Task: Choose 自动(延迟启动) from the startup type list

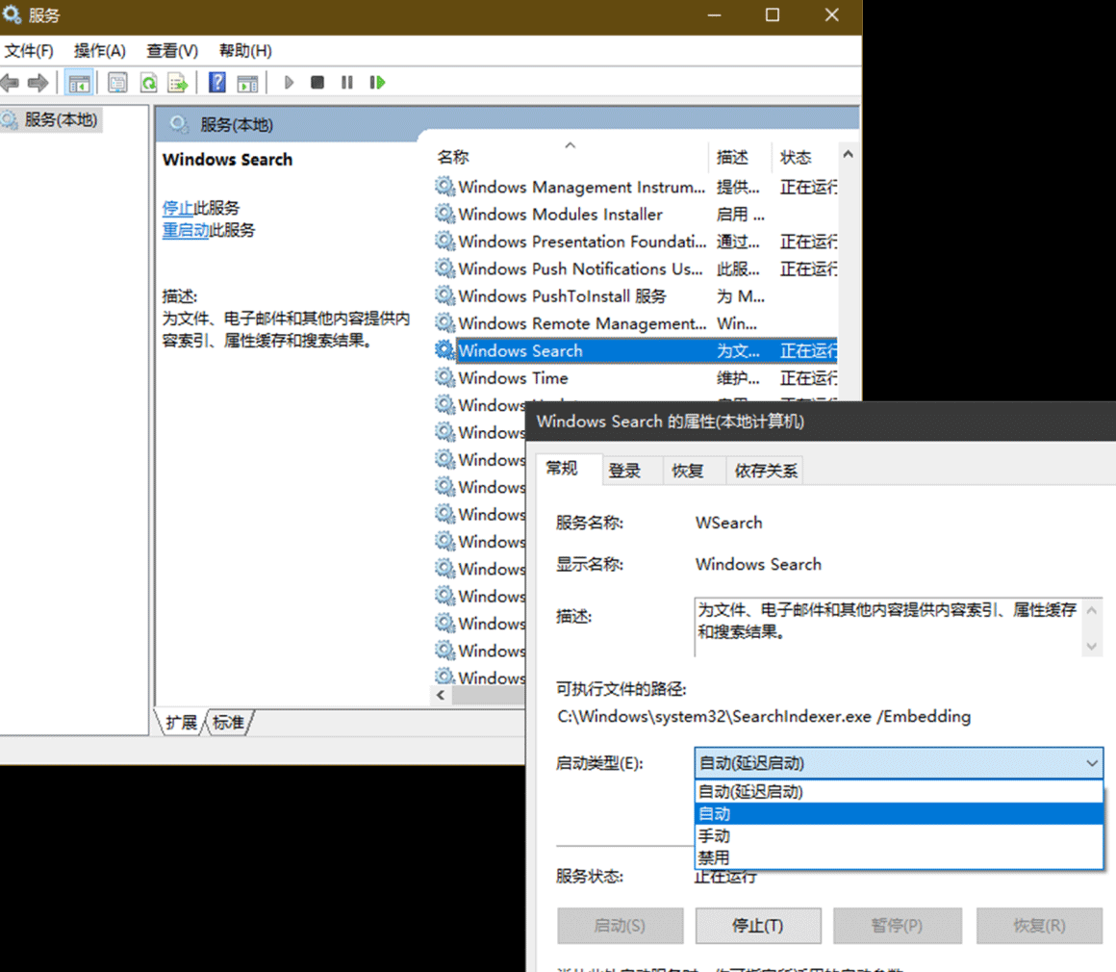Action: pyautogui.click(x=899, y=791)
